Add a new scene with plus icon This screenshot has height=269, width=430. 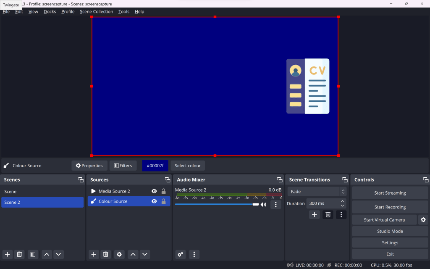pyautogui.click(x=8, y=254)
